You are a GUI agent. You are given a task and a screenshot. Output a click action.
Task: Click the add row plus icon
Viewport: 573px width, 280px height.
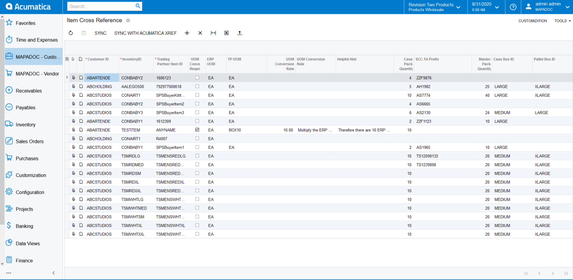[187, 33]
